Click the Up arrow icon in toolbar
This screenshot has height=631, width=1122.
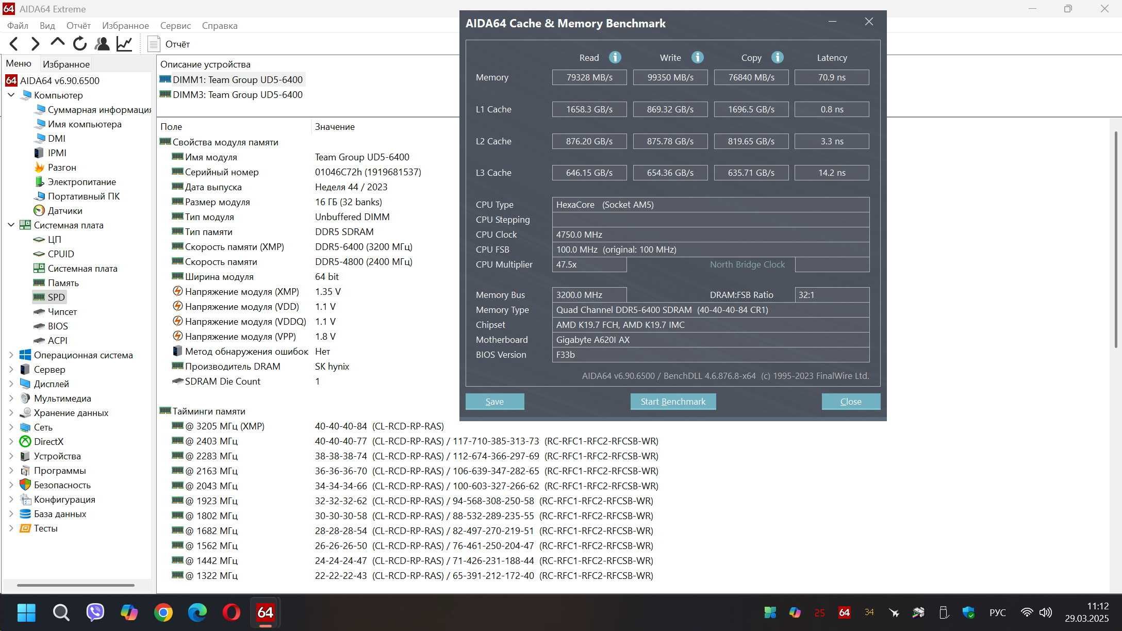pyautogui.click(x=58, y=43)
